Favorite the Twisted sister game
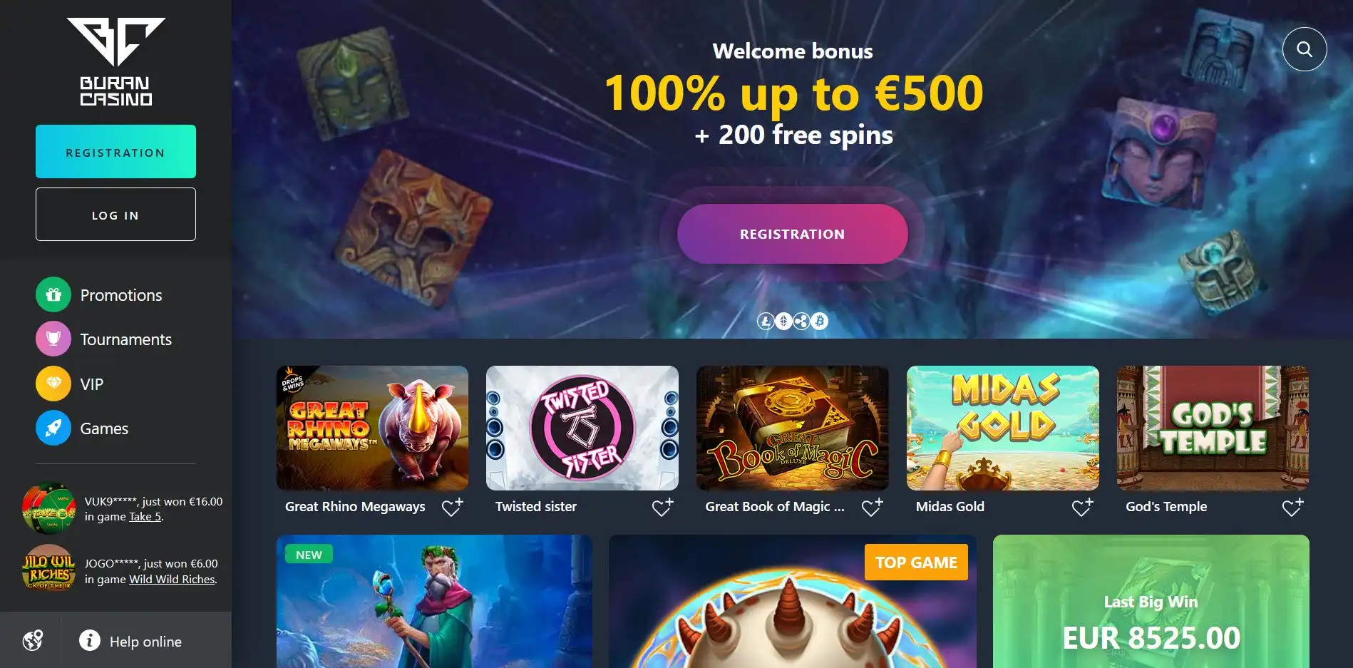 click(662, 507)
